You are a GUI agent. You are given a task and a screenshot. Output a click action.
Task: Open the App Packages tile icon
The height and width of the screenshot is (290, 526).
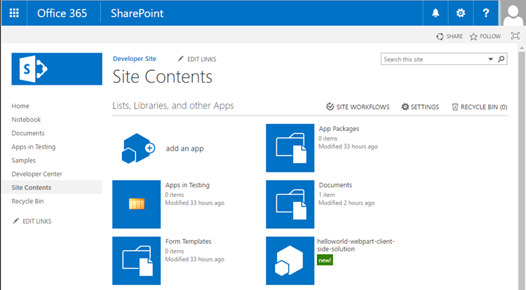point(290,148)
